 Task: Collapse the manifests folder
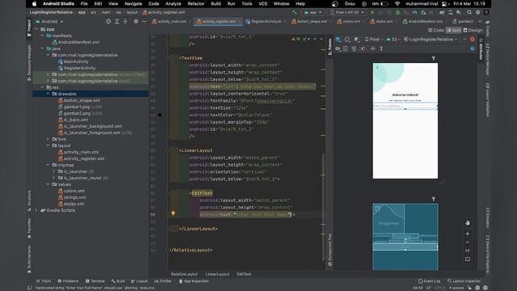pyautogui.click(x=43, y=36)
